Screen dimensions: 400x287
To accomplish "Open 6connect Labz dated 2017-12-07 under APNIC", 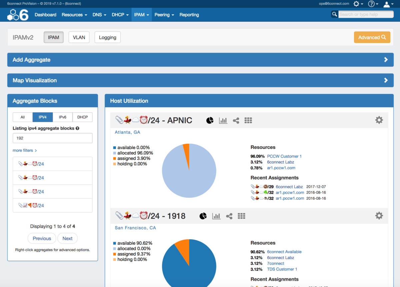I will 289,187.
